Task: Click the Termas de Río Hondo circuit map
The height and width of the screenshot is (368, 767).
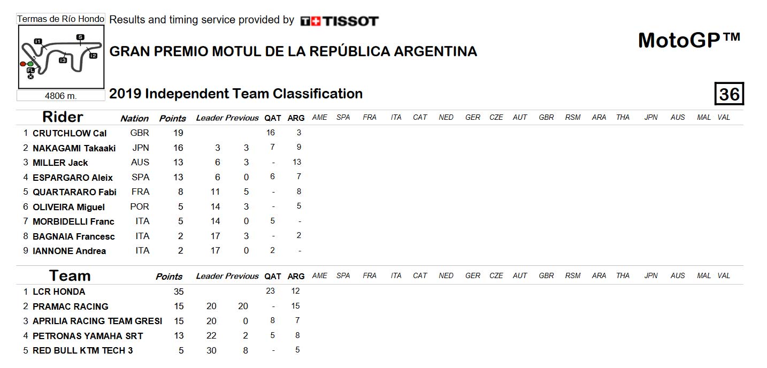Action: point(62,57)
